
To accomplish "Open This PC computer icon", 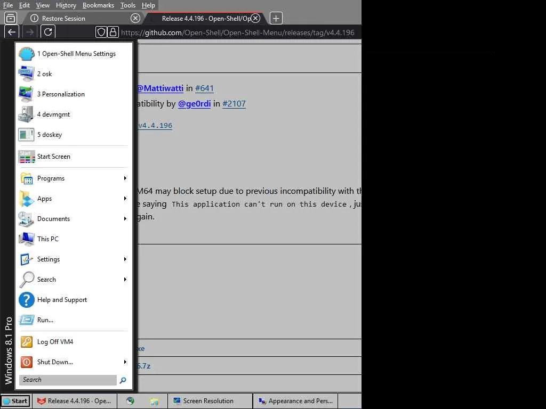I will 27,239.
